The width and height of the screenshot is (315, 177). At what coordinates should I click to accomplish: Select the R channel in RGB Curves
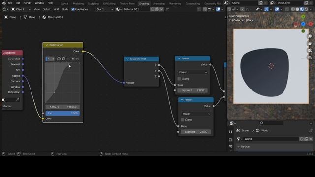(48, 59)
